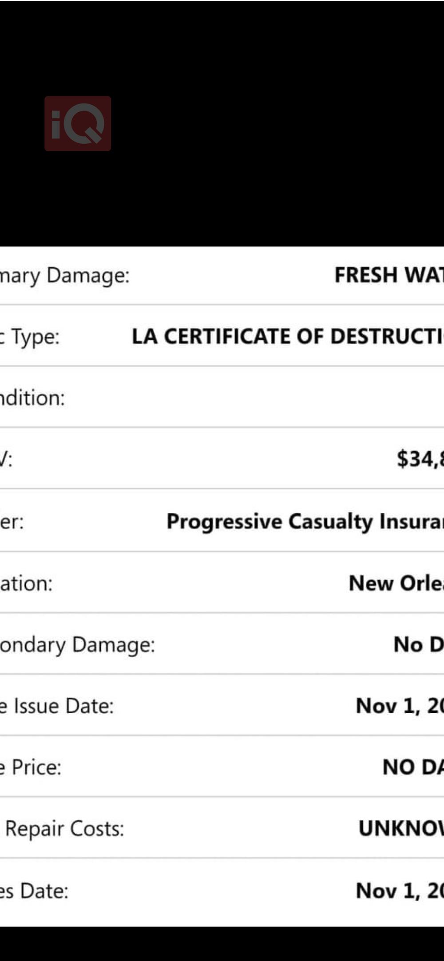Click the Issue Date row label
Image resolution: width=444 pixels, height=961 pixels.
tap(57, 706)
